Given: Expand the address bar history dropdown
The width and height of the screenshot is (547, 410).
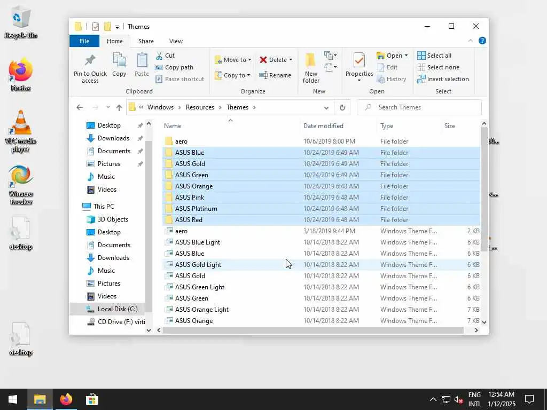Looking at the screenshot, I should 326,107.
